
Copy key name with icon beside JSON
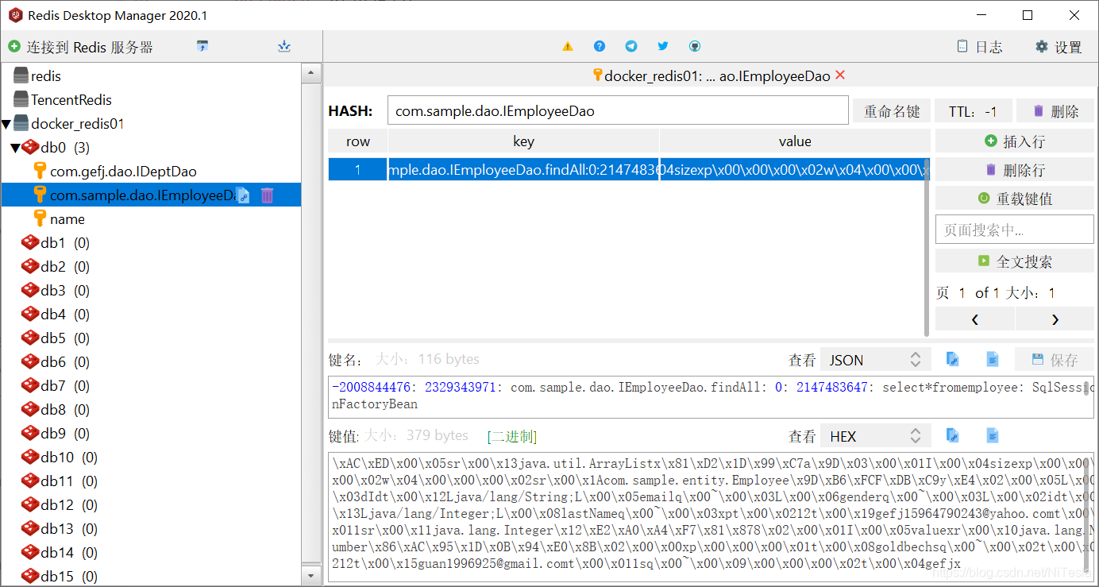point(953,360)
